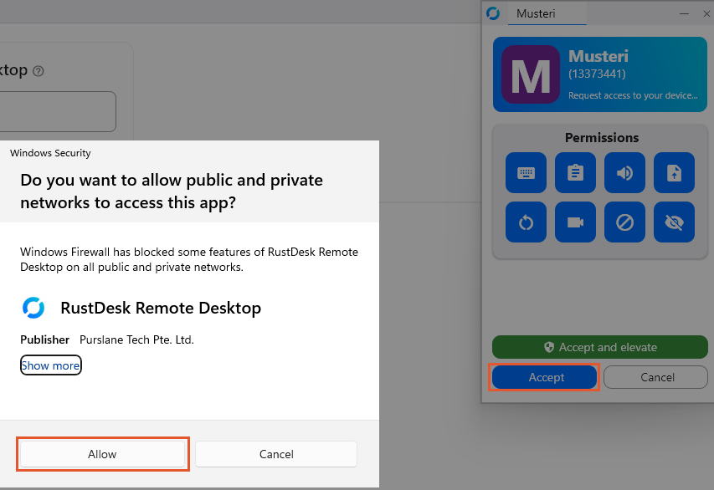Click the help icon beside the desktop heading
This screenshot has height=490, width=714.
[x=39, y=71]
